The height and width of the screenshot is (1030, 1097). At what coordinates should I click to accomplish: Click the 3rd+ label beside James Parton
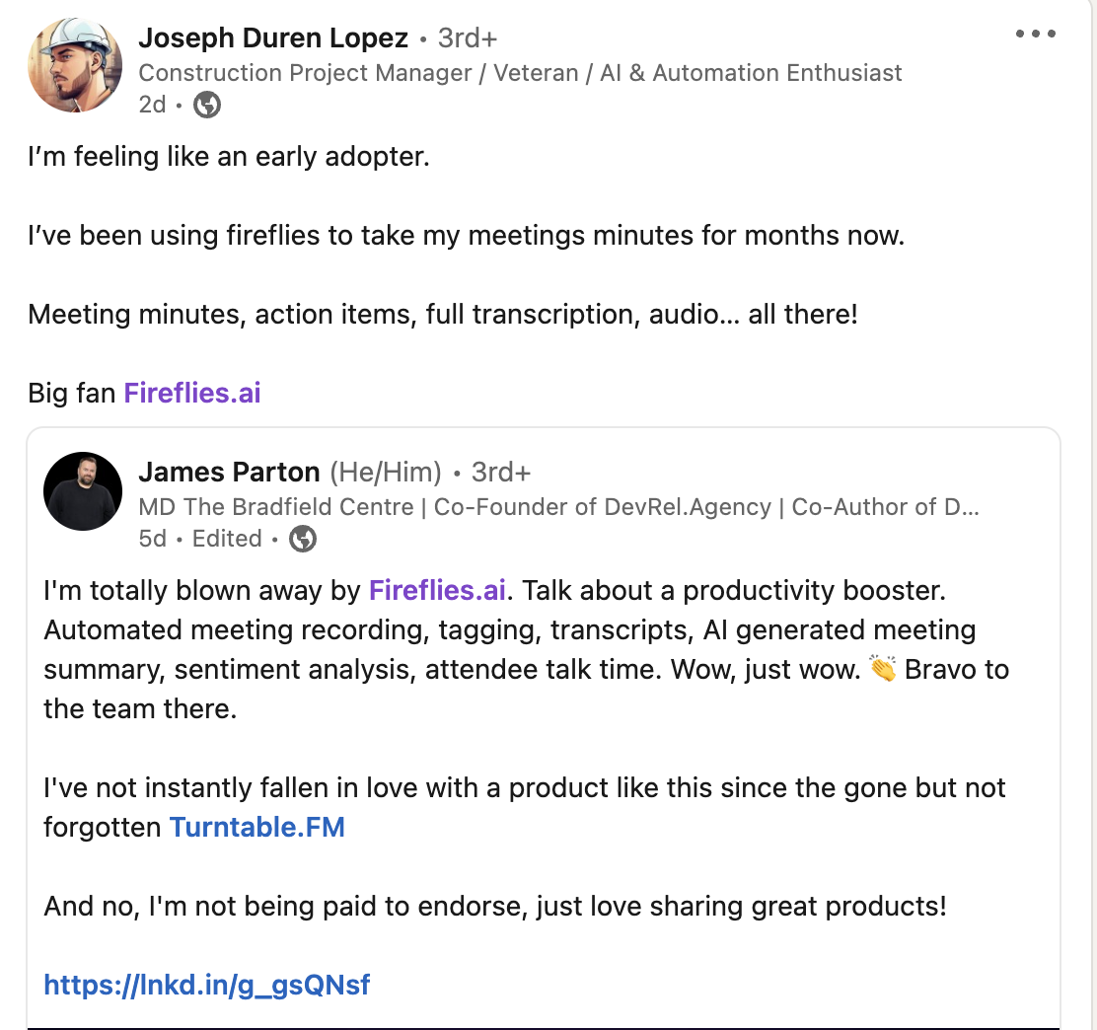tap(501, 472)
